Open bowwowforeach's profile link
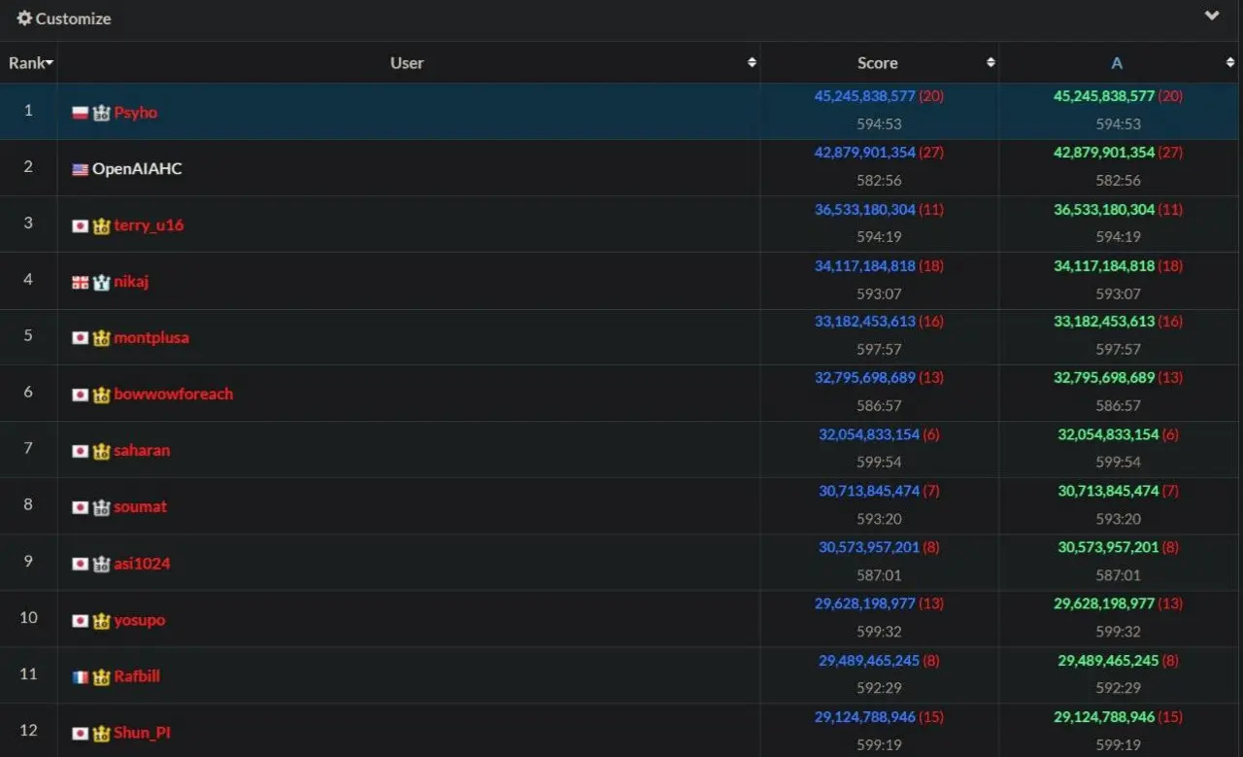 tap(173, 395)
